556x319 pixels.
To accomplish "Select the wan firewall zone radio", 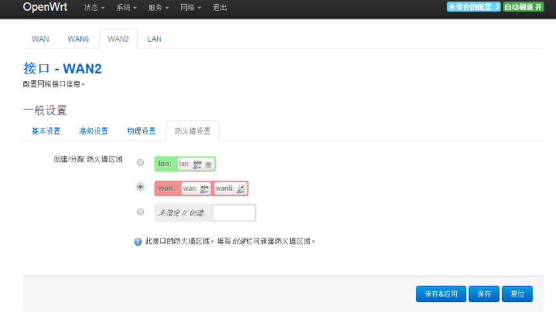I will (141, 187).
